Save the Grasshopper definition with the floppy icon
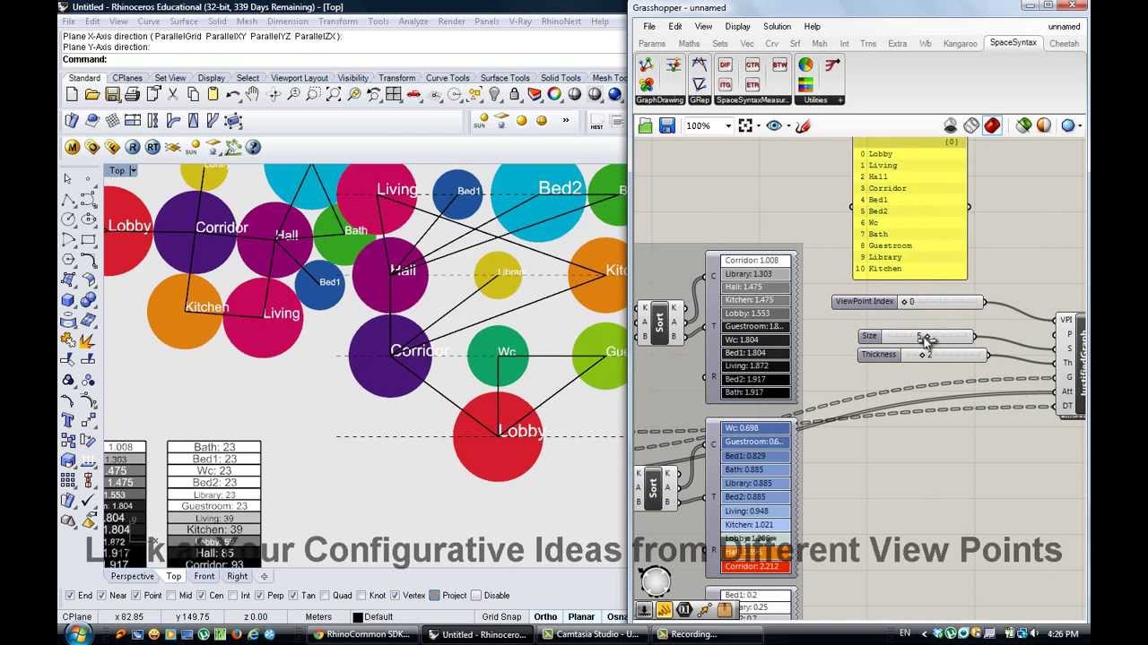Screen dimensions: 1148x645 (x=667, y=126)
